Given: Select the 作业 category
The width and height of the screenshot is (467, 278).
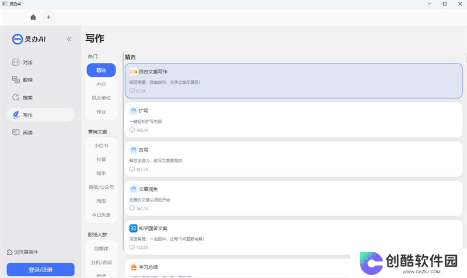Looking at the screenshot, I should 101,112.
